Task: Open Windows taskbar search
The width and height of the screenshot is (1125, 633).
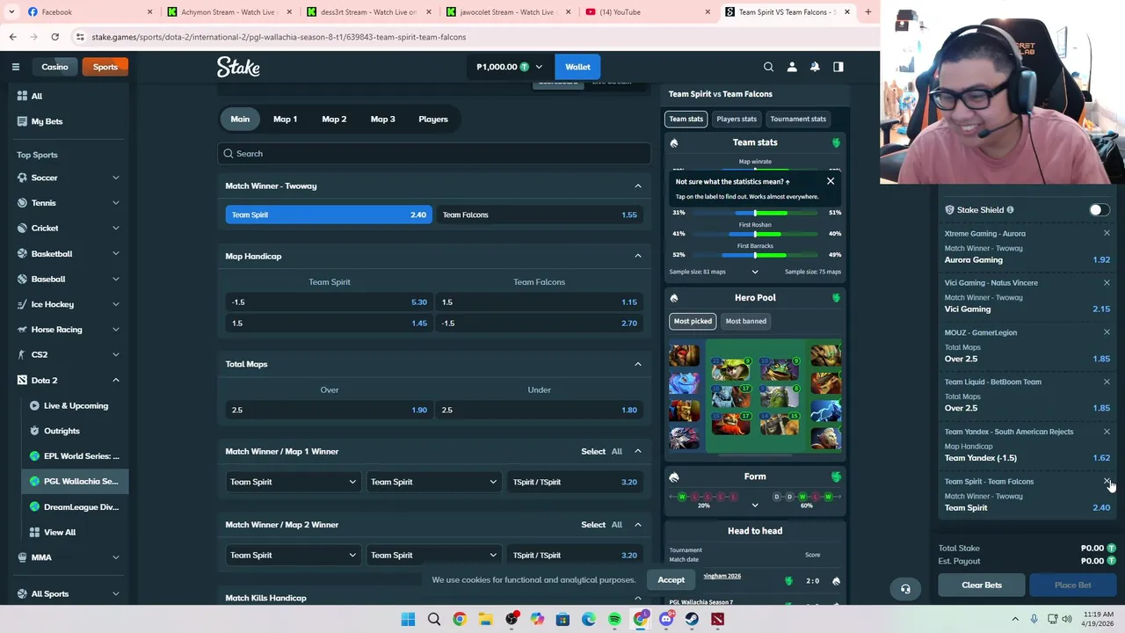Action: (x=433, y=620)
